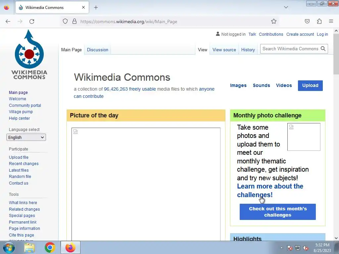The width and height of the screenshot is (339, 254).
Task: Reload the page with the refresh icon
Action: [x=32, y=21]
